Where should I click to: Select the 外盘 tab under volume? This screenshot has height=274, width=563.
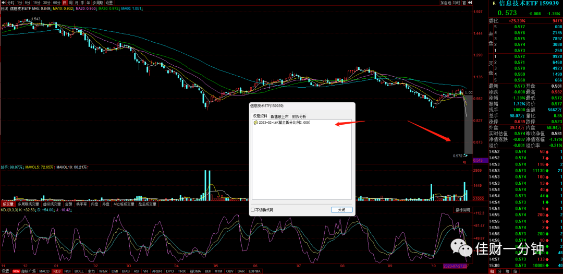105,204
